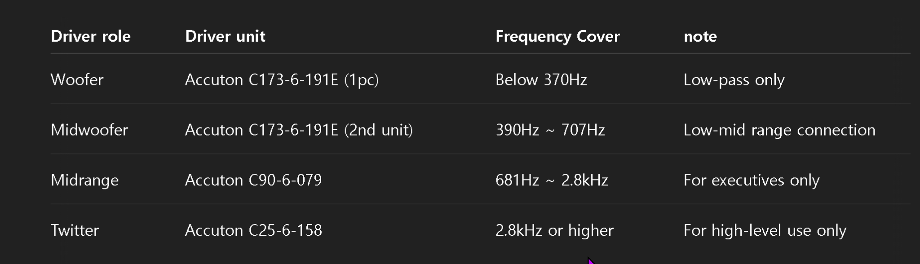
Task: Click the '681Hz ~ 2.8kHz' frequency cell
Action: point(552,180)
